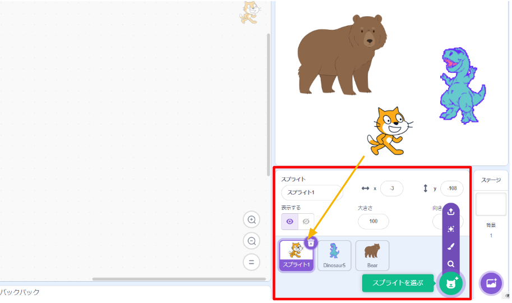The height and width of the screenshot is (303, 512).
Task: Search the sprite library with the magnifier icon
Action: click(451, 264)
